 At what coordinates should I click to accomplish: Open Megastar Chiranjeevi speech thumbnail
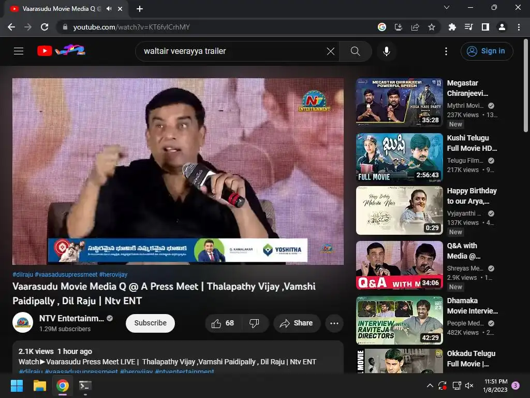399,102
